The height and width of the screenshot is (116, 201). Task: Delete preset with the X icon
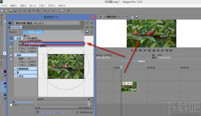[92, 32]
